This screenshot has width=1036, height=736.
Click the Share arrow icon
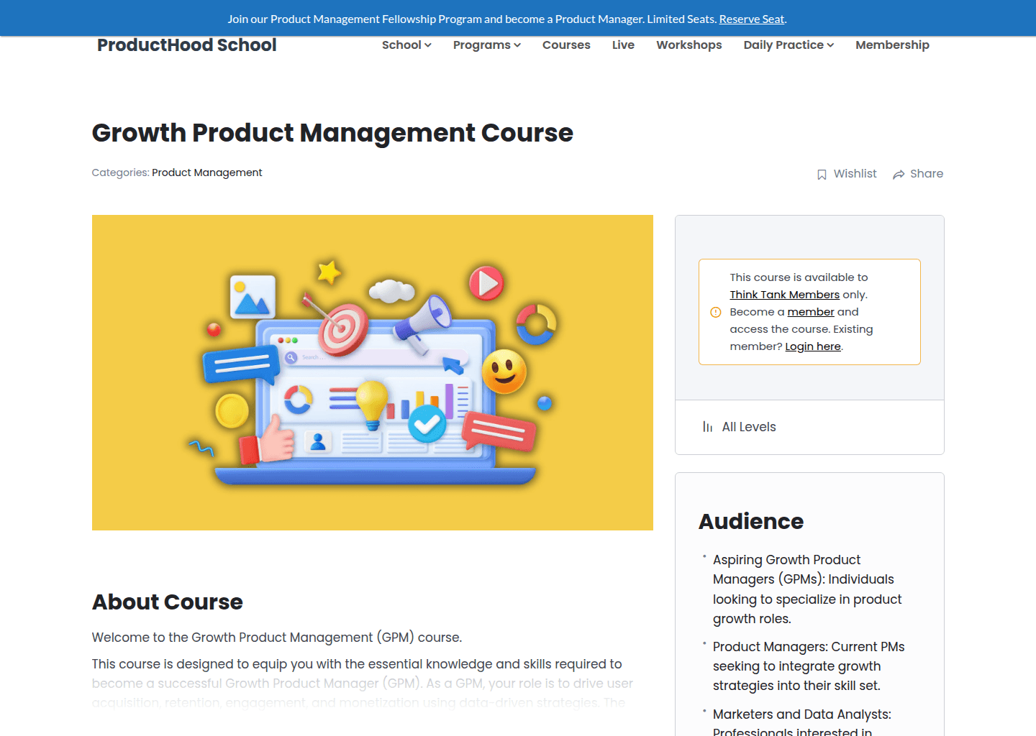(x=898, y=173)
